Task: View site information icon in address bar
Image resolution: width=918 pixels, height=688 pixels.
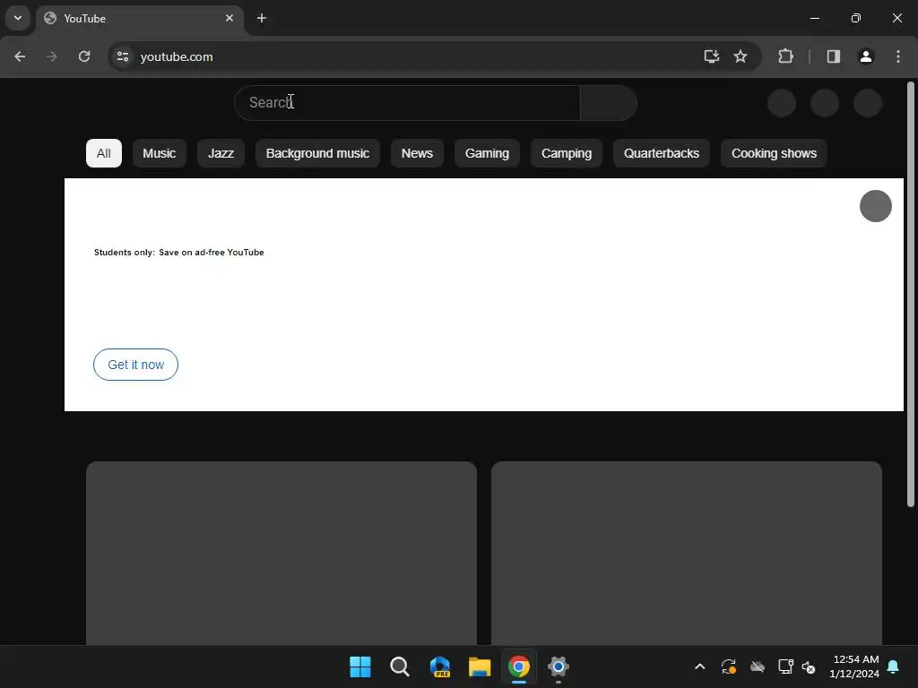Action: [122, 56]
